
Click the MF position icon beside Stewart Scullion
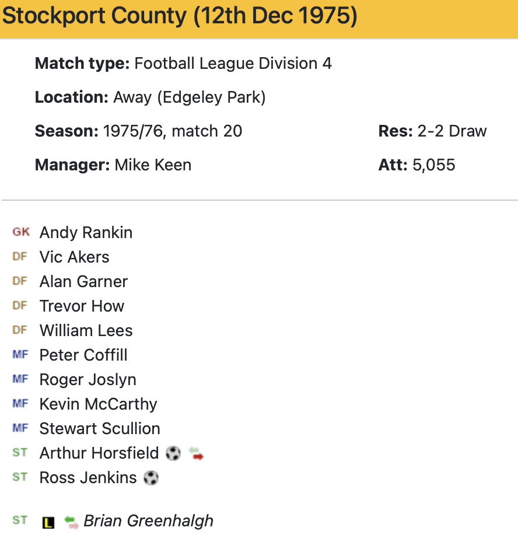tap(20, 428)
